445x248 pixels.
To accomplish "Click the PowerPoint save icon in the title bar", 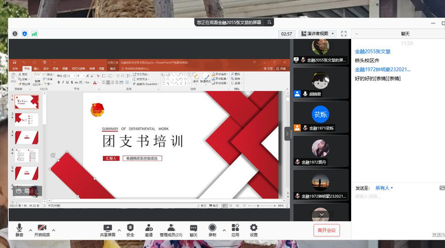I will 14,62.
